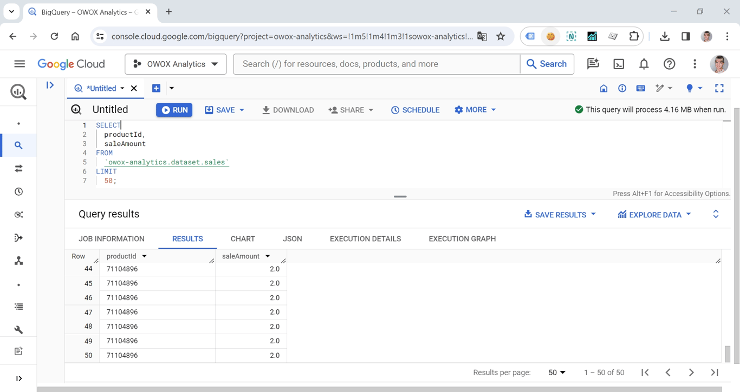This screenshot has width=740, height=392.
Task: Open Save Results dropdown
Action: [x=560, y=215]
